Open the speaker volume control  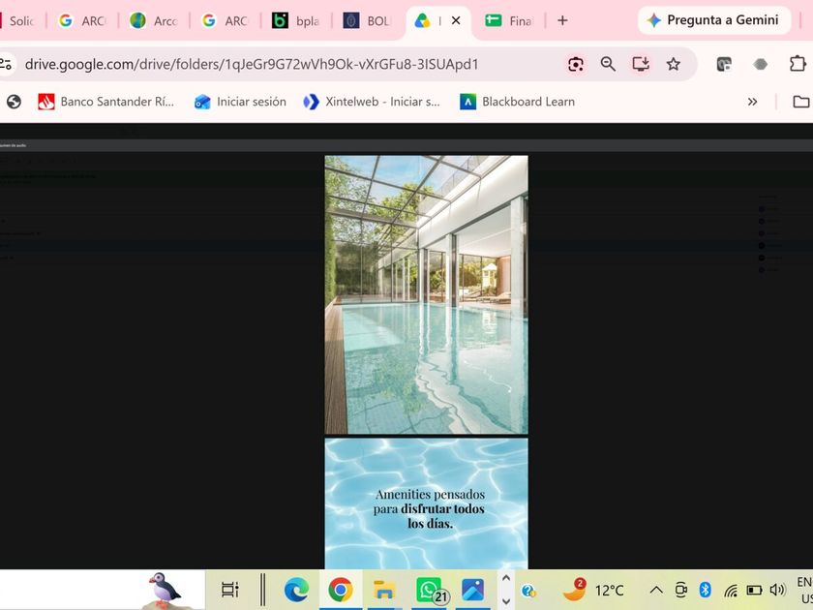pos(777,590)
